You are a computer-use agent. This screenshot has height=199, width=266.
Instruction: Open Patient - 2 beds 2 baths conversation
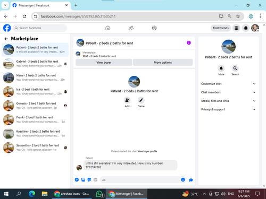coord(35,49)
